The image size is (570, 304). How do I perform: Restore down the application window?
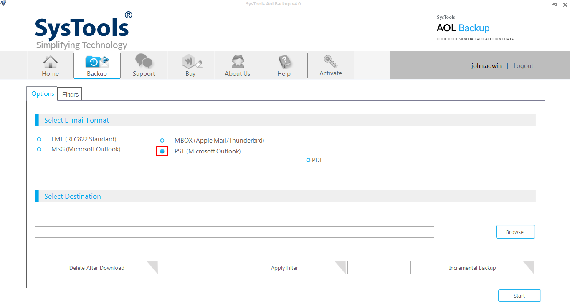pos(554,5)
